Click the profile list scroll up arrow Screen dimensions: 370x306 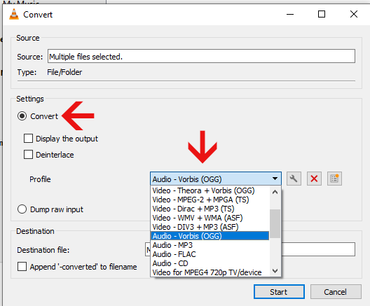point(275,192)
